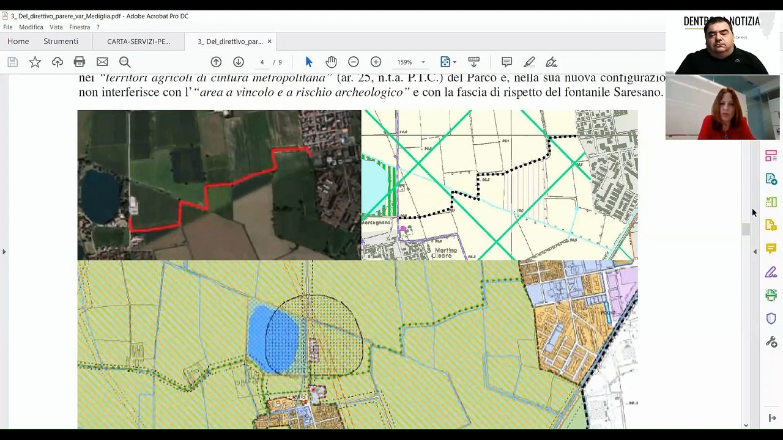Zoom in with the plus icon
The height and width of the screenshot is (440, 783).
click(x=376, y=62)
